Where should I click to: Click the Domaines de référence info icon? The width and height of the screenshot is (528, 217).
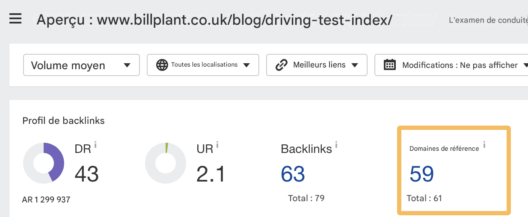tap(484, 144)
